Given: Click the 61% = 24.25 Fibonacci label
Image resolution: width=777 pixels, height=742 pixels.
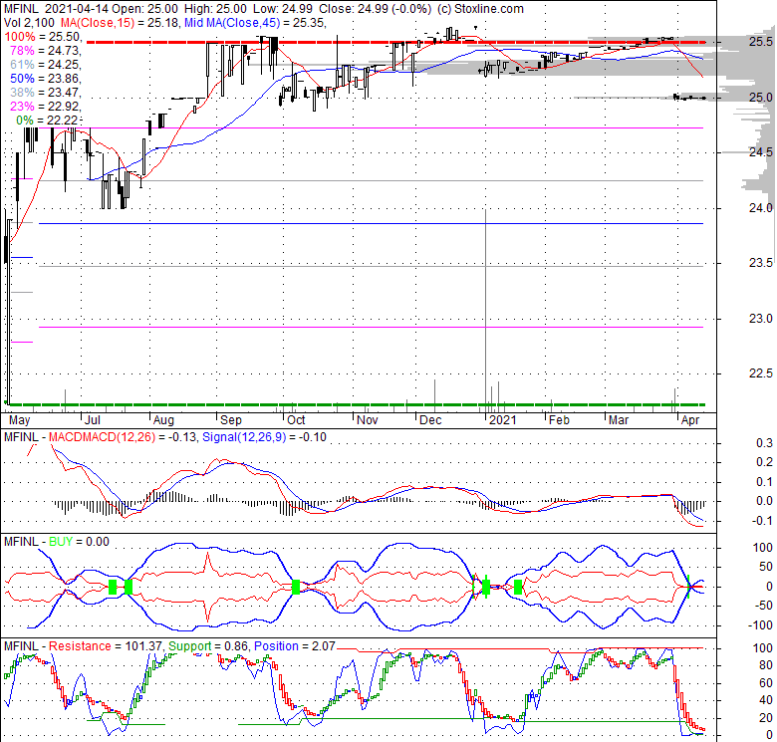Looking at the screenshot, I should click(x=45, y=65).
